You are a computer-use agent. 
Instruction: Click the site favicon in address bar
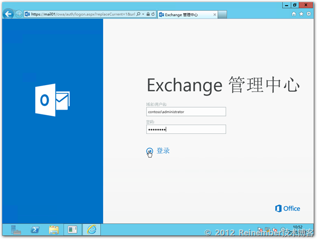click(x=27, y=14)
